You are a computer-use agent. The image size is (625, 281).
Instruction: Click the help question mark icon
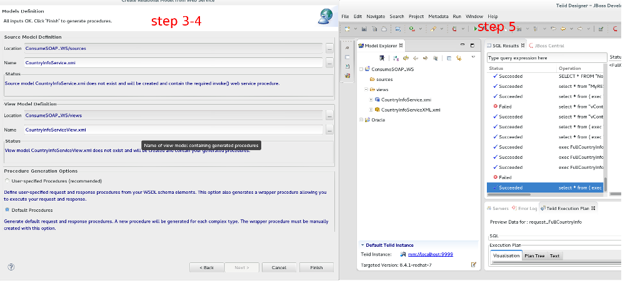11,267
